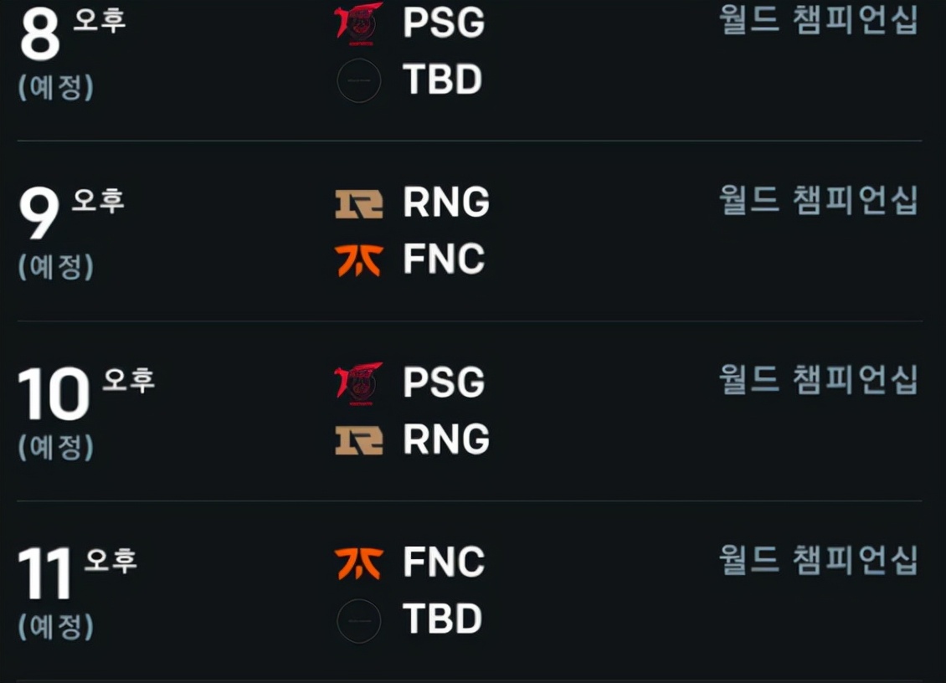The height and width of the screenshot is (683, 946).
Task: Select the FNC team name in the 9 PM match
Action: tap(444, 260)
